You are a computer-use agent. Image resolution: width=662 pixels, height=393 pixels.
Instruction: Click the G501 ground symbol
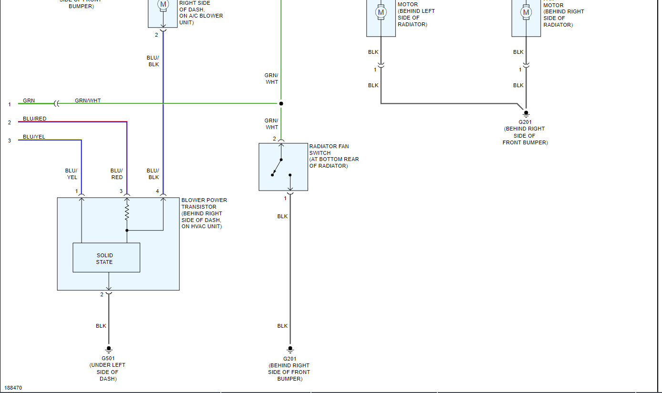coord(109,350)
